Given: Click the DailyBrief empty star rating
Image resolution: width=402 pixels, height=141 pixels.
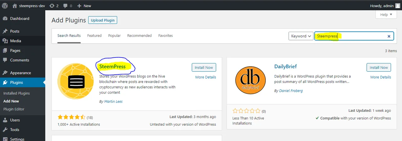Looking at the screenshot, I should (x=247, y=111).
